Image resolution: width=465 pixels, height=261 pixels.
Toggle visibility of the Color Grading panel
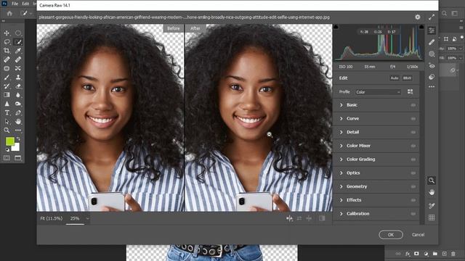413,159
